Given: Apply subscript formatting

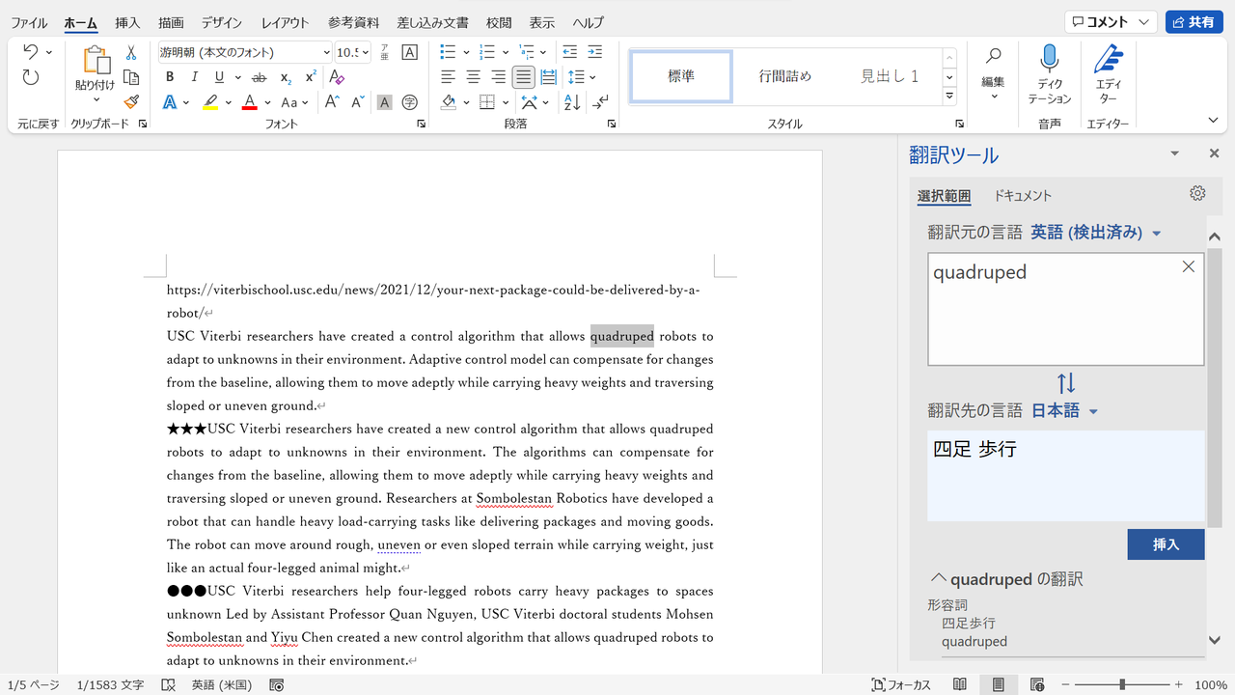Looking at the screenshot, I should (x=286, y=77).
